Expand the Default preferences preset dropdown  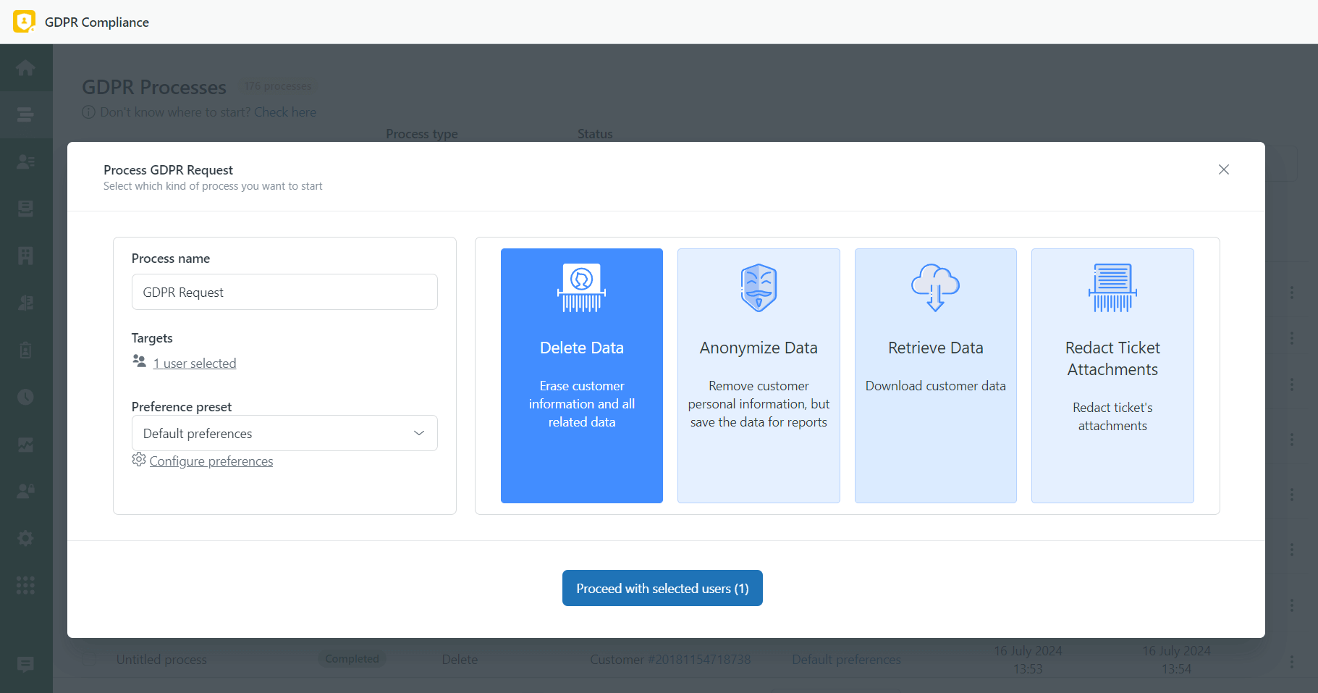pyautogui.click(x=284, y=433)
